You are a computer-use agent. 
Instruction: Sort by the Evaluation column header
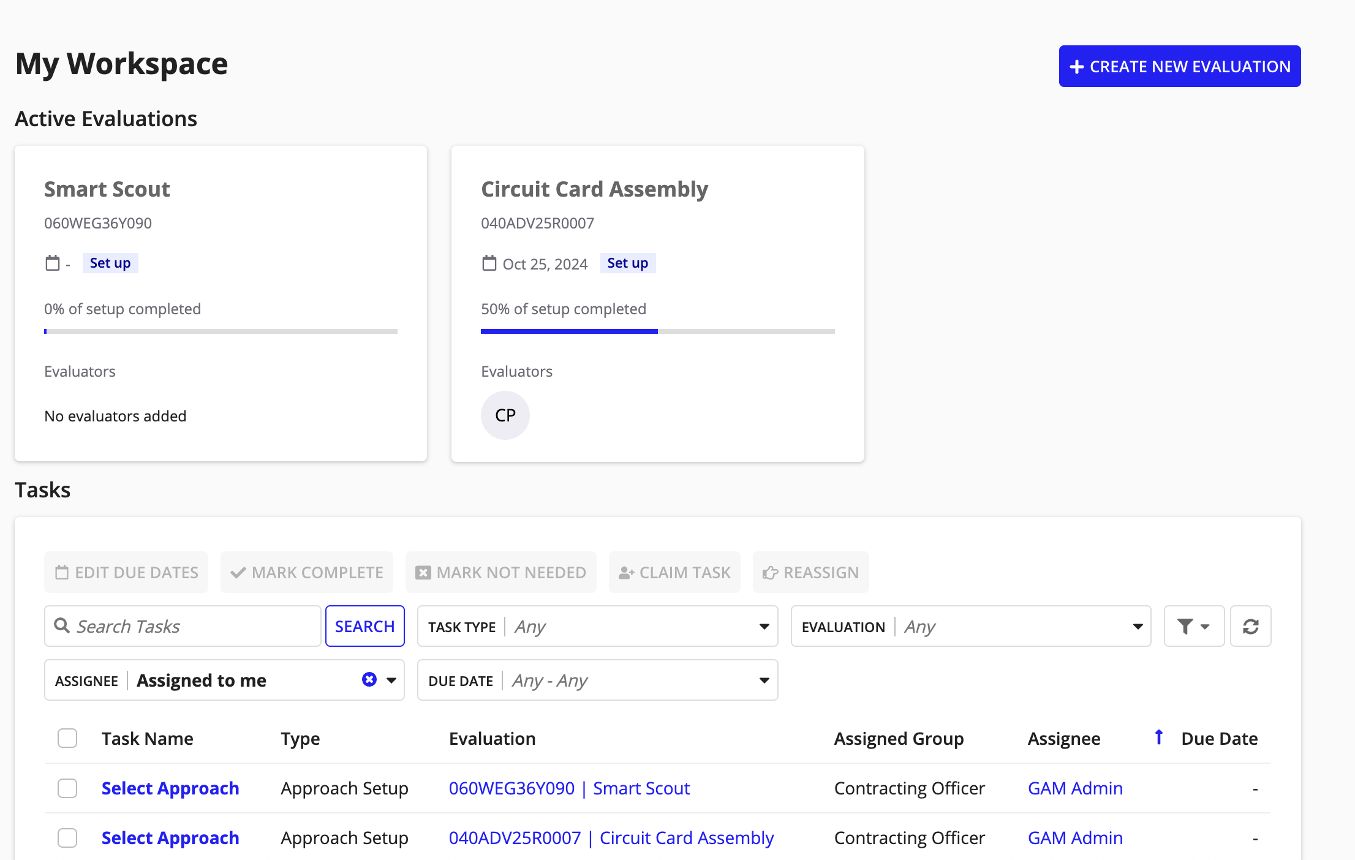click(493, 739)
